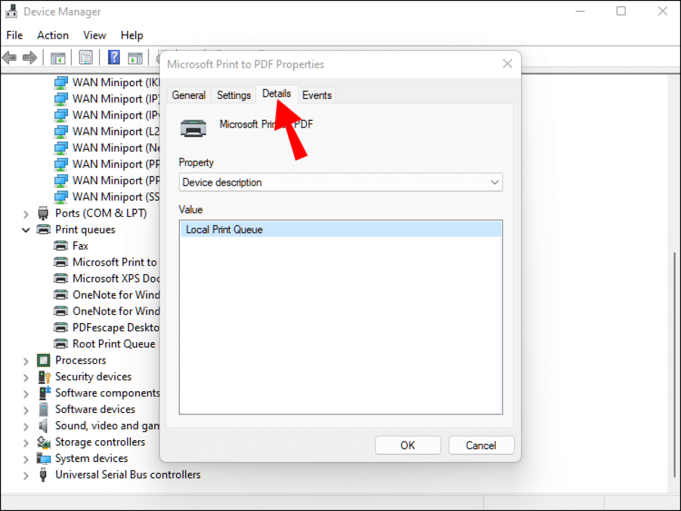Expand the Universal Serial Bus controllers node
Viewport: 681px width, 511px height.
coord(26,474)
